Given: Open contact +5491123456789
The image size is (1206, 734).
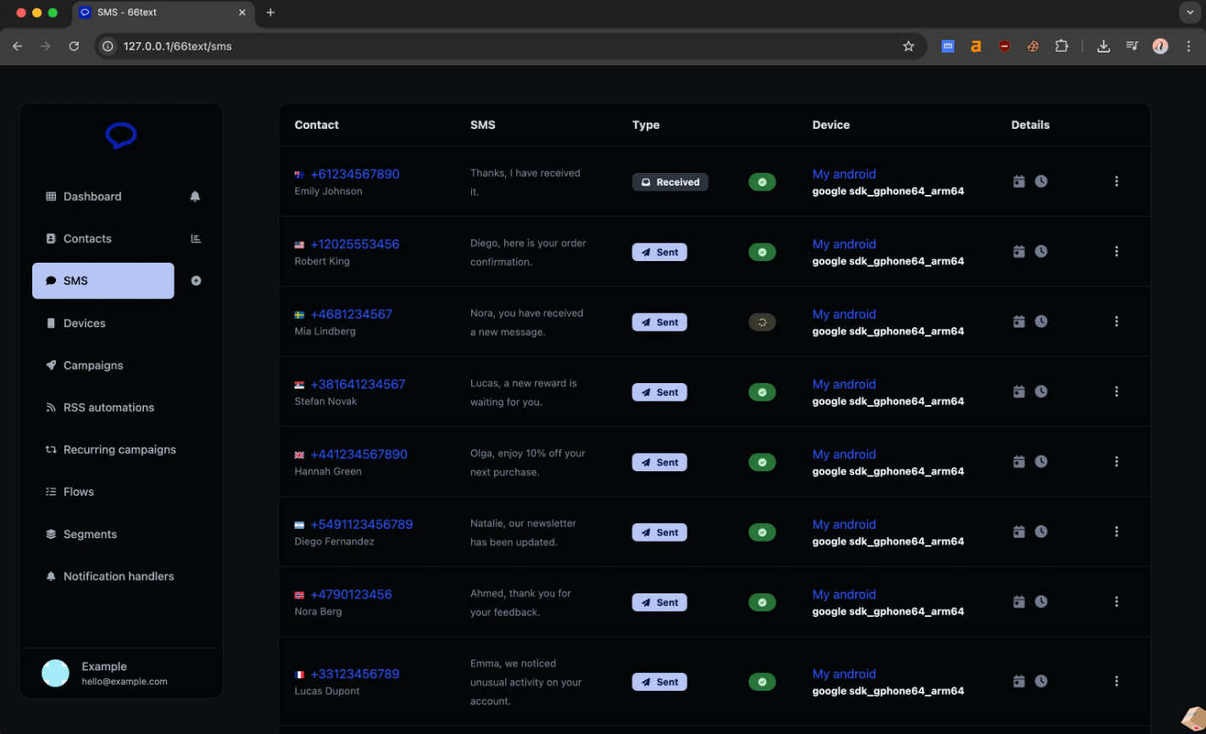Looking at the screenshot, I should [x=361, y=525].
